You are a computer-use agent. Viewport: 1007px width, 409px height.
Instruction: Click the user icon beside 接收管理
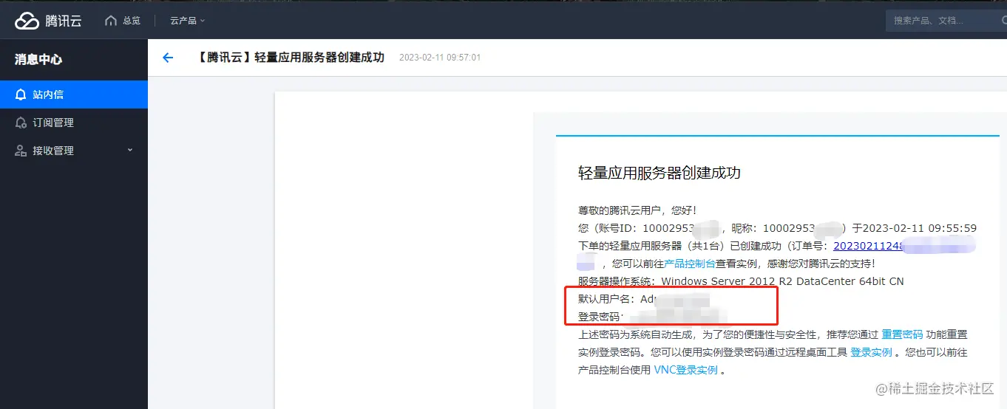pos(21,151)
